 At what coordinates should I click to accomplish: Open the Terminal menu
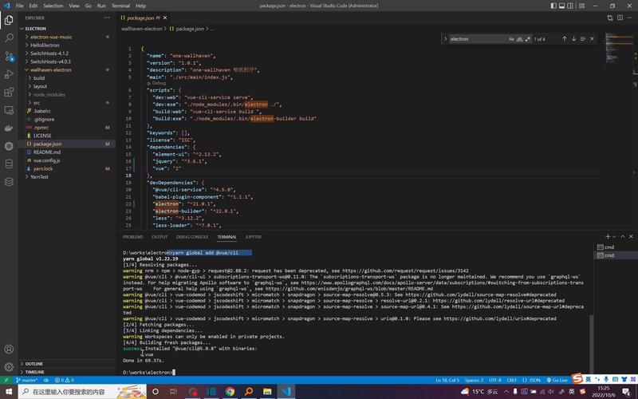click(121, 6)
